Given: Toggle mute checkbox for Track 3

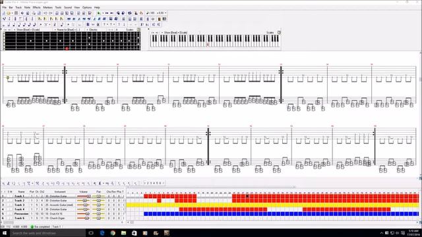Looking at the screenshot, I should [11, 205].
